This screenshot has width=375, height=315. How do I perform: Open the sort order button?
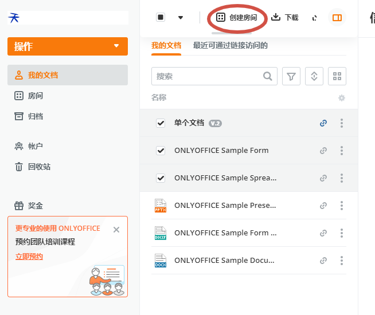click(x=314, y=76)
